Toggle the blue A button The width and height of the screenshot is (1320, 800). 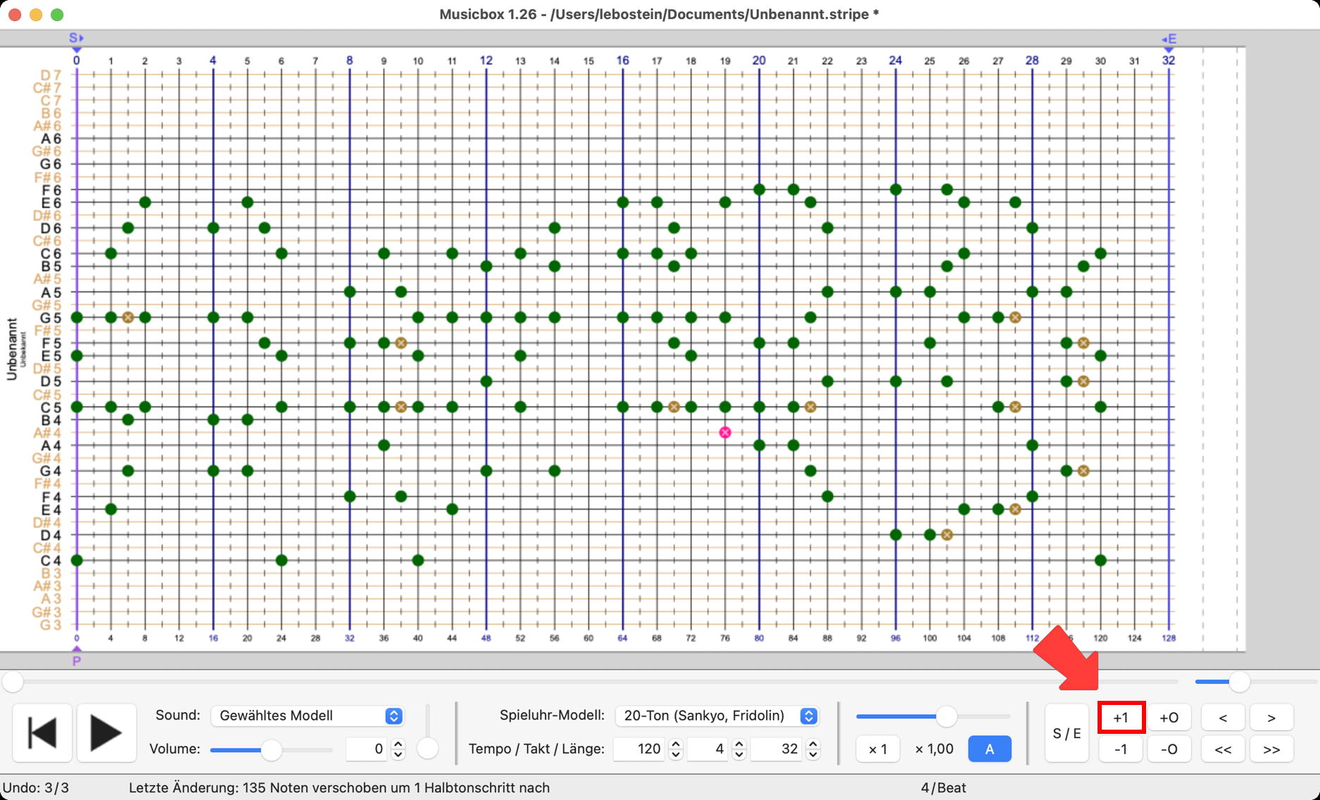pyautogui.click(x=989, y=749)
